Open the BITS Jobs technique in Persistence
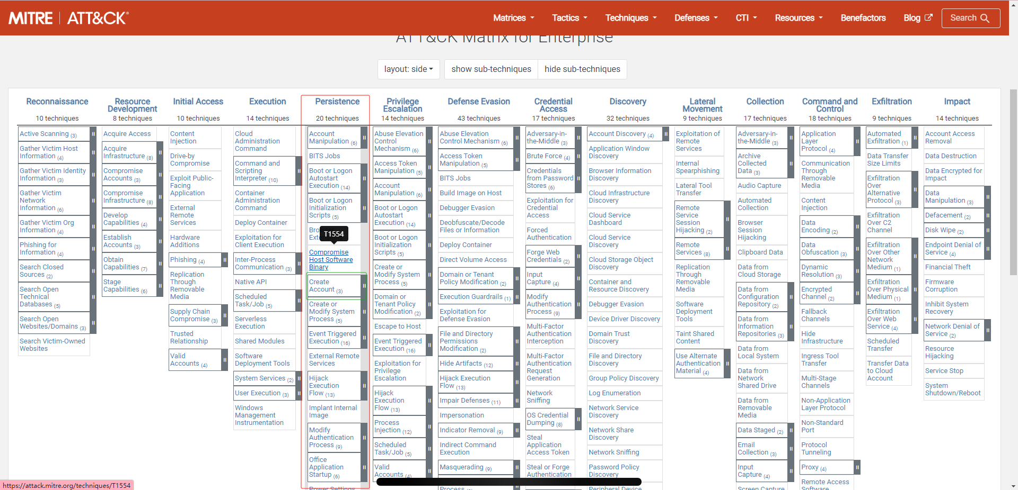1018x490 pixels. [x=324, y=156]
